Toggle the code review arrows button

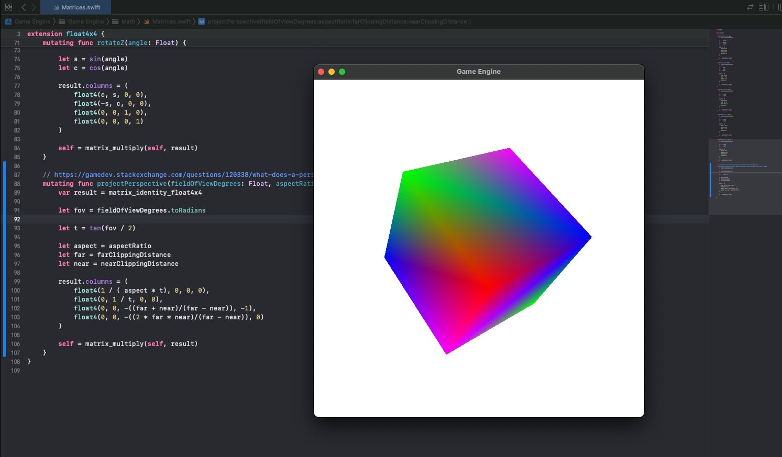pyautogui.click(x=750, y=7)
